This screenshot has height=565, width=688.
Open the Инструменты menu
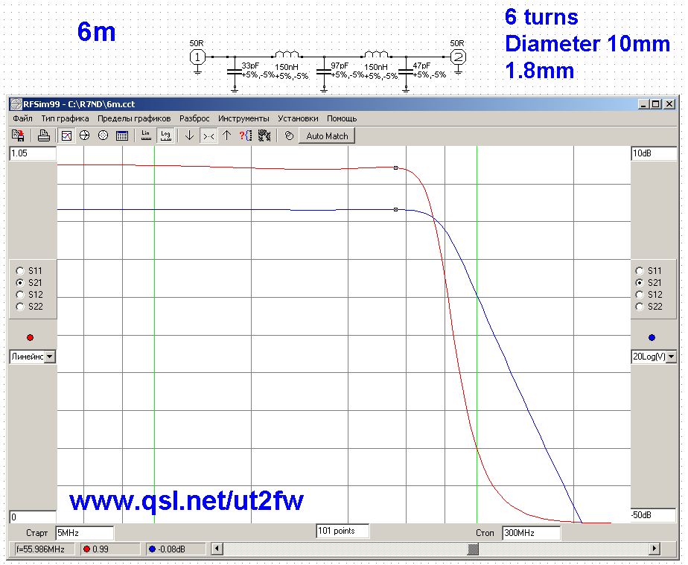pyautogui.click(x=243, y=118)
